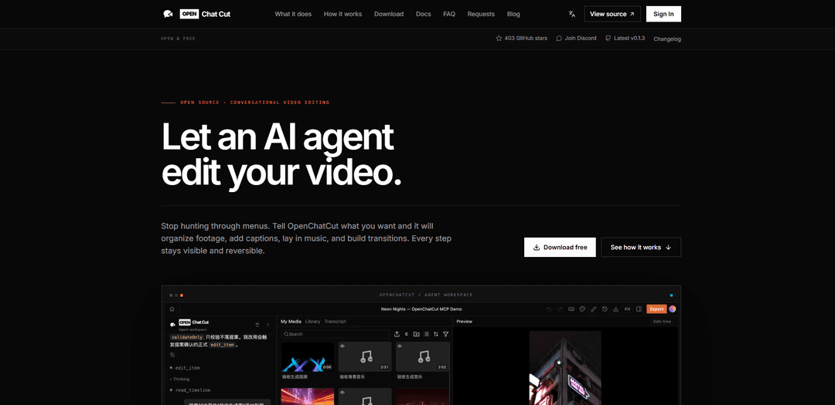Image resolution: width=835 pixels, height=405 pixels.
Task: Click the language translate icon in header
Action: click(x=572, y=15)
